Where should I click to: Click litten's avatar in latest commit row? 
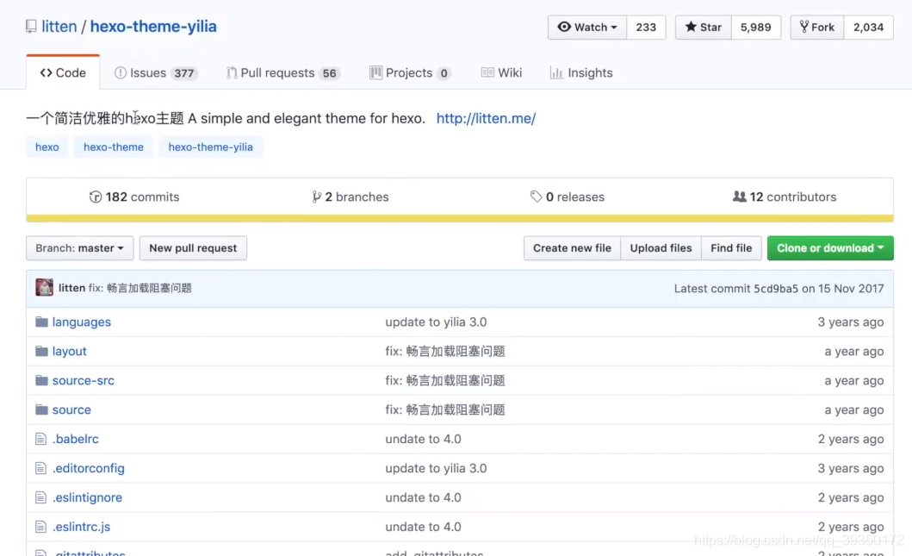tap(44, 288)
